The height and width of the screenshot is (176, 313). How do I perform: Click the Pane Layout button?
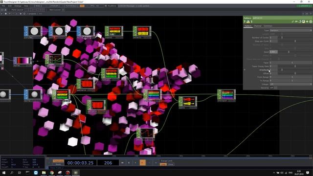click(18, 10)
